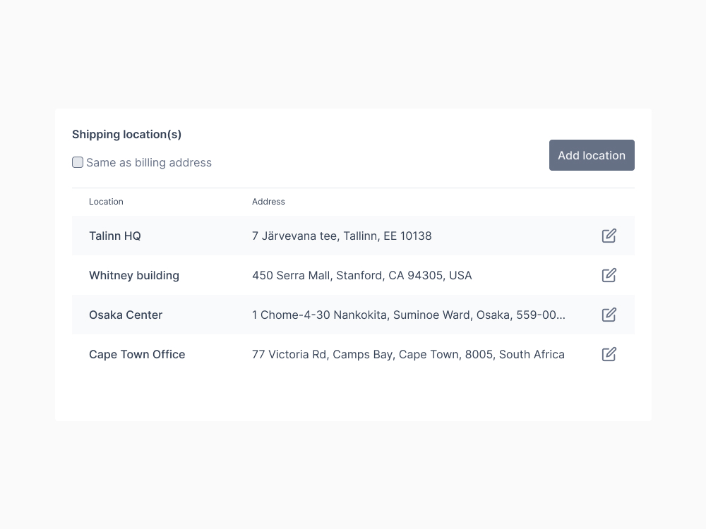Click the 7 Järvevana tee address

coord(342,236)
